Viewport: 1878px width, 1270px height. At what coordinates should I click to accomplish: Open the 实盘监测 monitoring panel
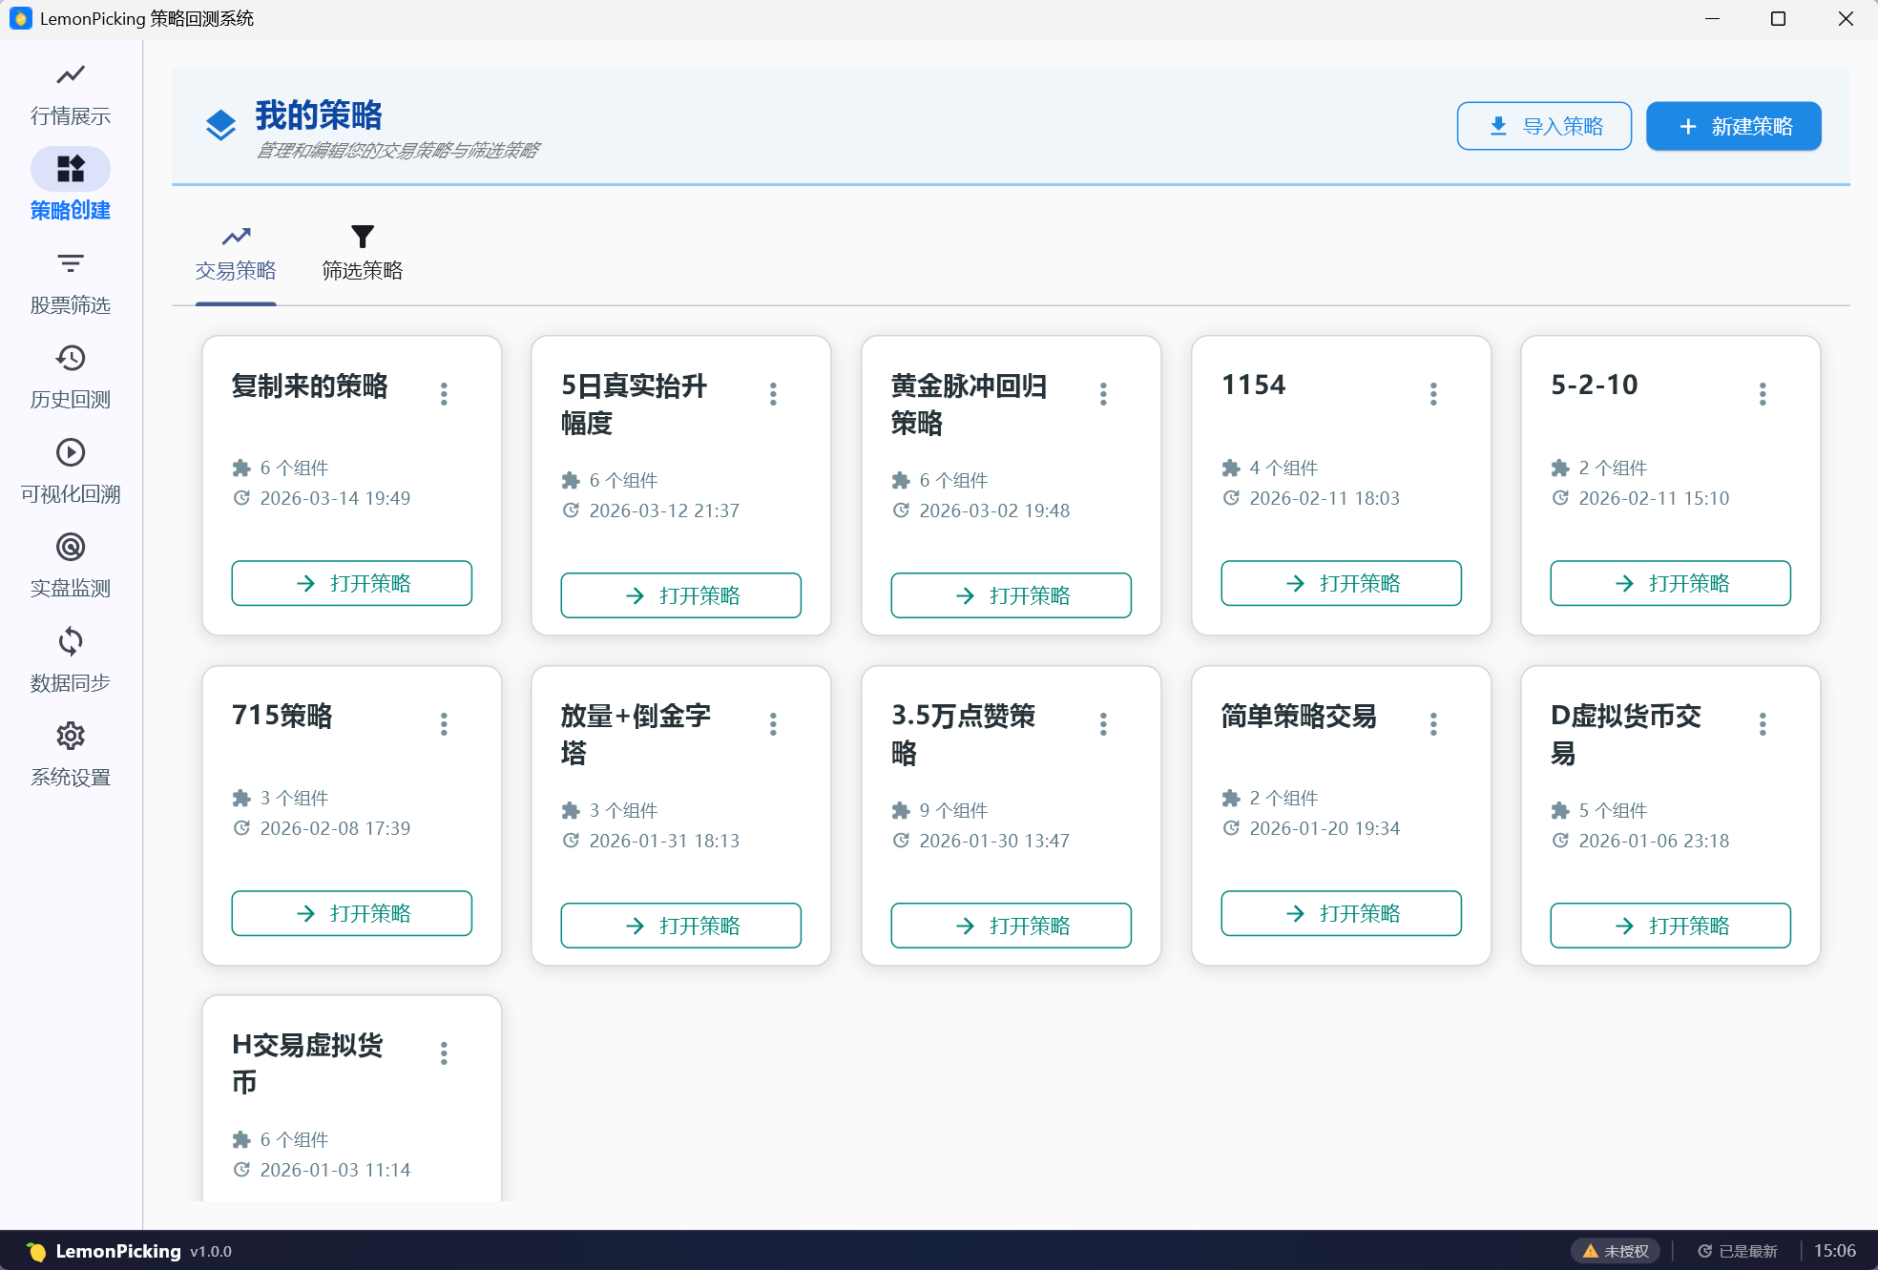click(x=70, y=564)
